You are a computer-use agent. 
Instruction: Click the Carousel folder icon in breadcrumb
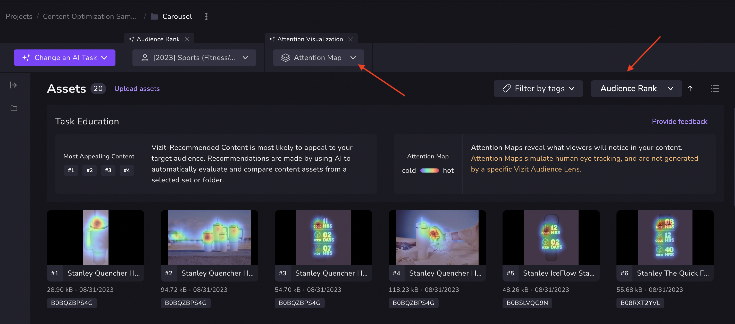[x=154, y=16]
